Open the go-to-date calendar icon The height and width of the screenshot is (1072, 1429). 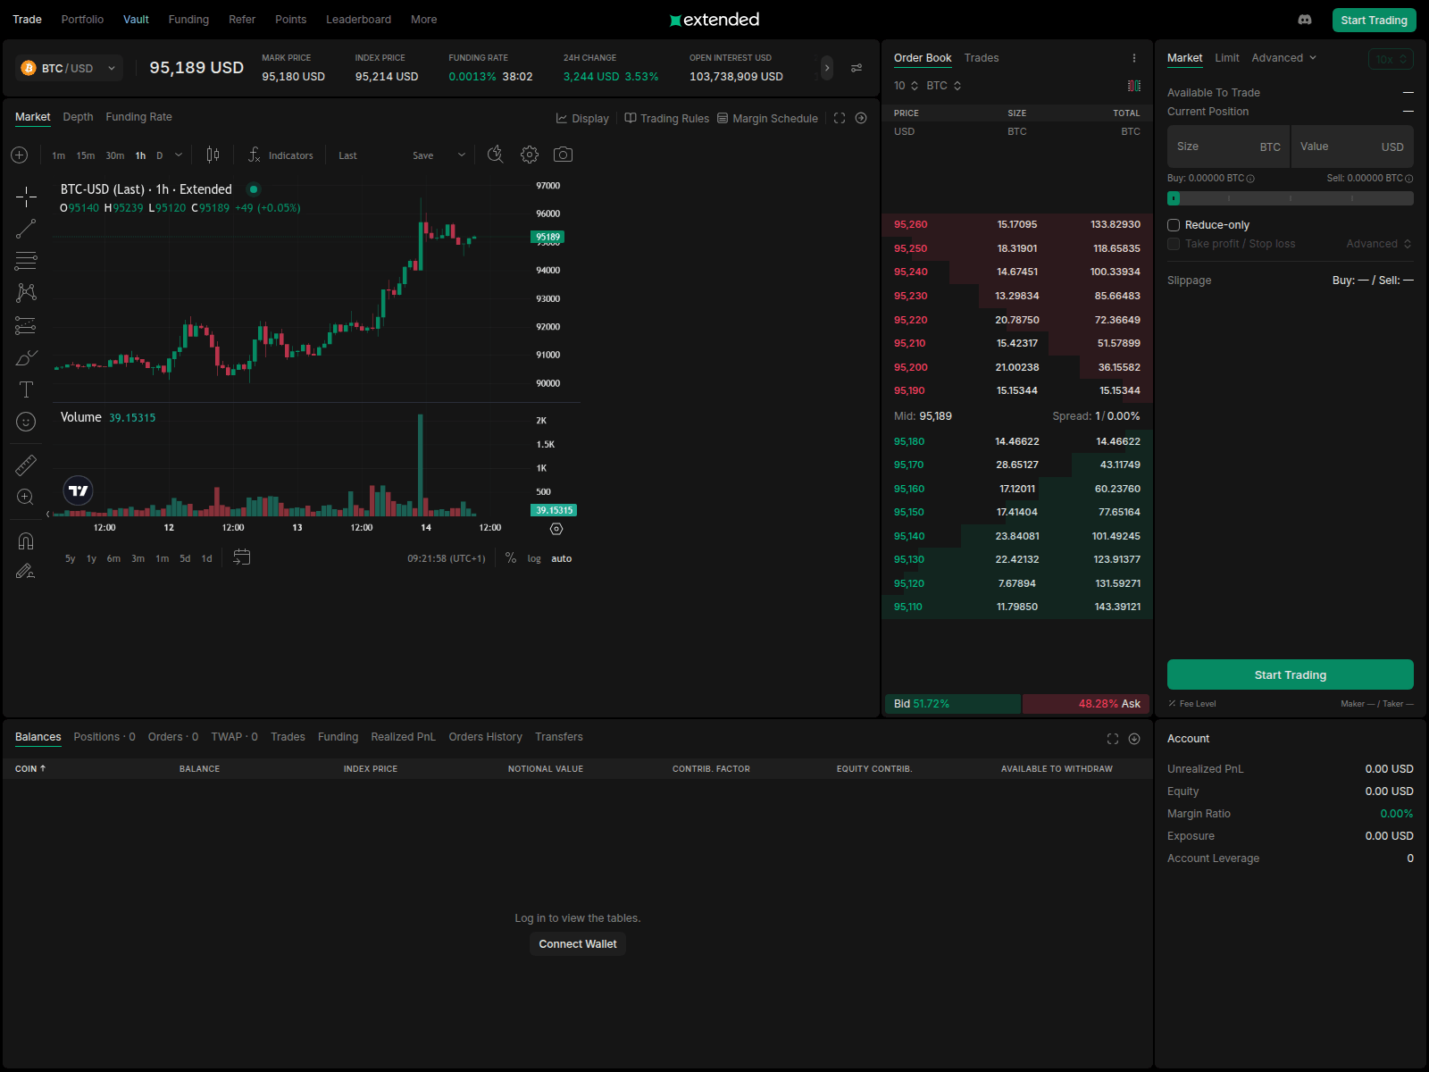point(241,557)
